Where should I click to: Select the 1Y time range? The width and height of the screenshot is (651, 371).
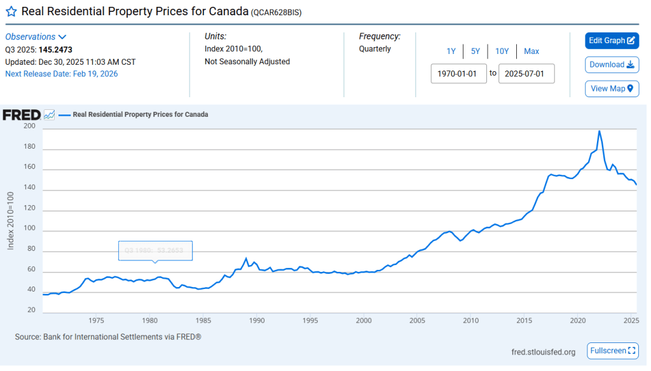[x=451, y=51]
